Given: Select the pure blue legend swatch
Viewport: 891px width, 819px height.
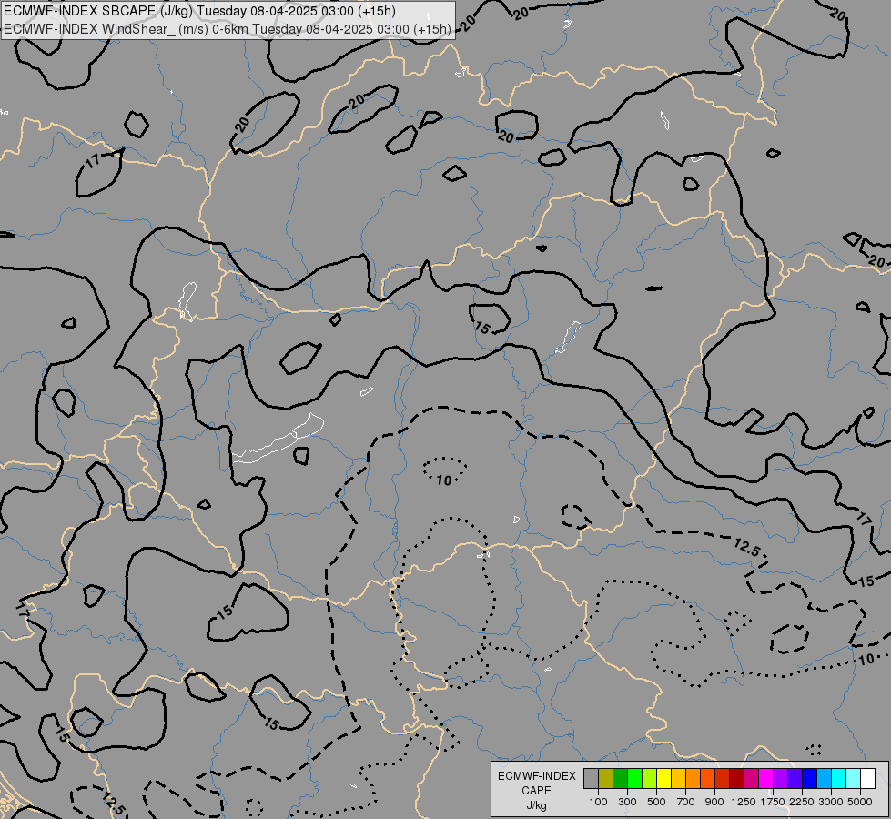Looking at the screenshot, I should [809, 778].
